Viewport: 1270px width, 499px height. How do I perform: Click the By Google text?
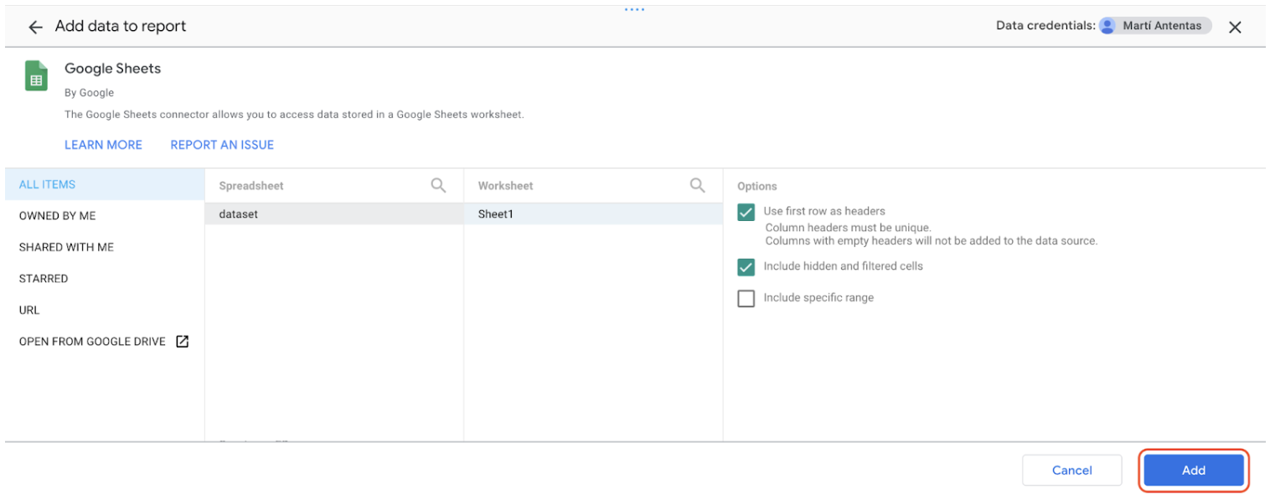[x=89, y=93]
